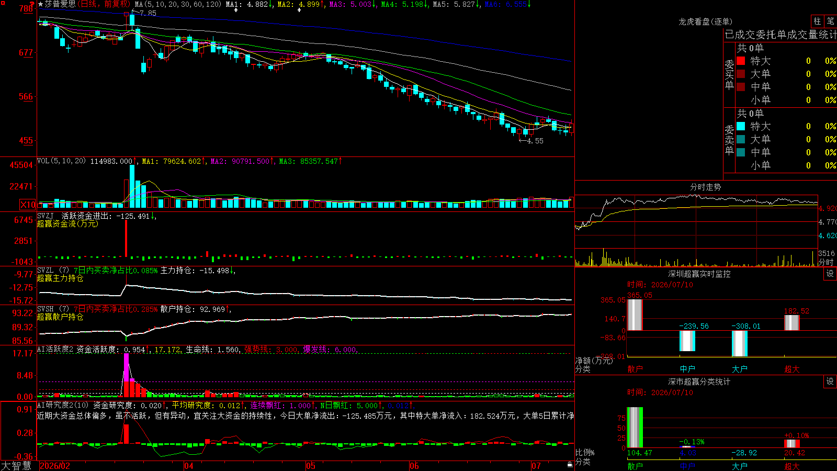
Task: Click the dark red 中单 buy order swatch
Action: pos(741,87)
